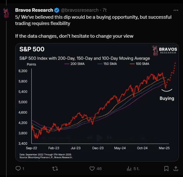Image resolution: width=183 pixels, height=177 pixels.
Task: Open the three-dot more options menu
Action: click(x=176, y=10)
